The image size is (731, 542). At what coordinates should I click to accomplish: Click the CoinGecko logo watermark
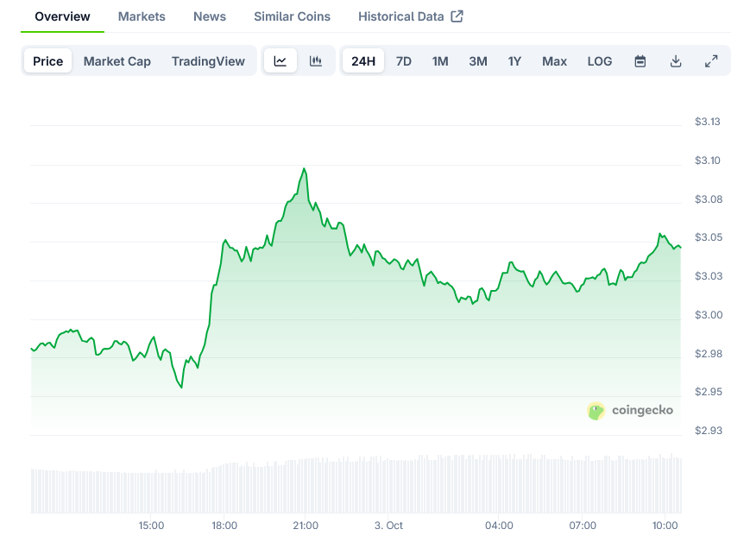click(631, 411)
